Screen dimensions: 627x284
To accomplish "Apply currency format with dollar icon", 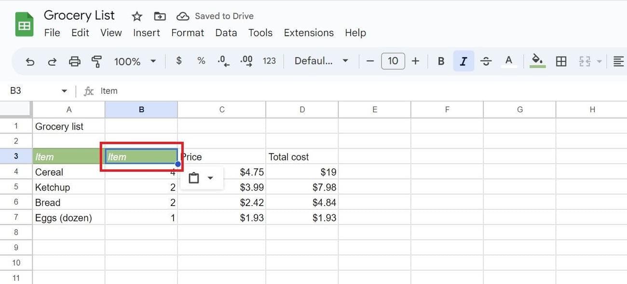I will point(179,61).
